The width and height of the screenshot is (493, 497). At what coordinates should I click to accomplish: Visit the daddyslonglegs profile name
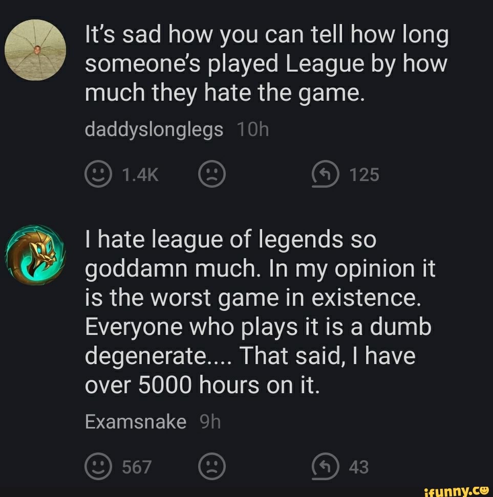tap(154, 130)
